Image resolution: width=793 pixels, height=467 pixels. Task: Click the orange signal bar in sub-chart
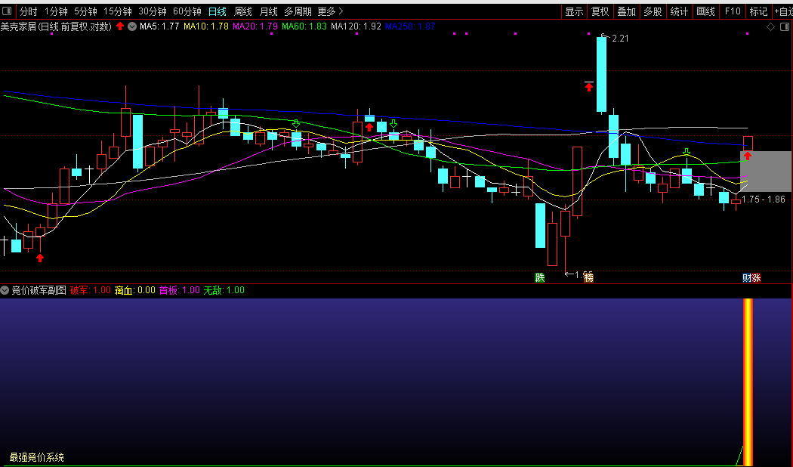pos(748,382)
